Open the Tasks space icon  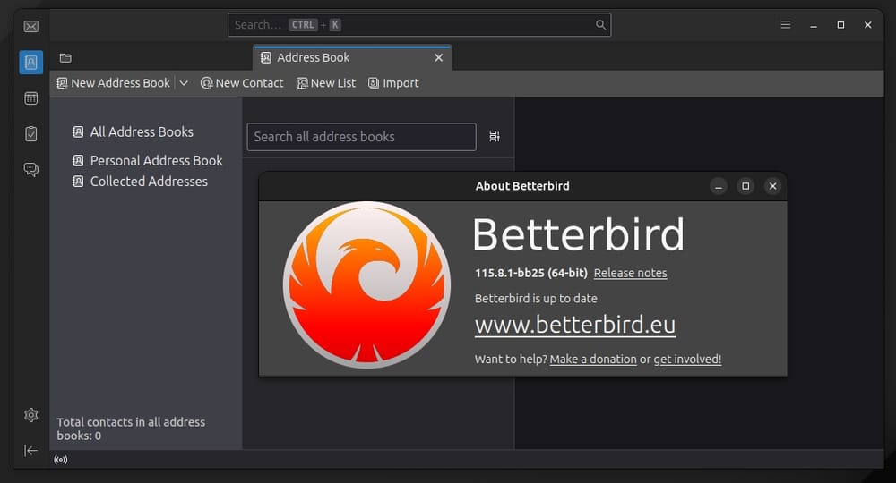[30, 134]
